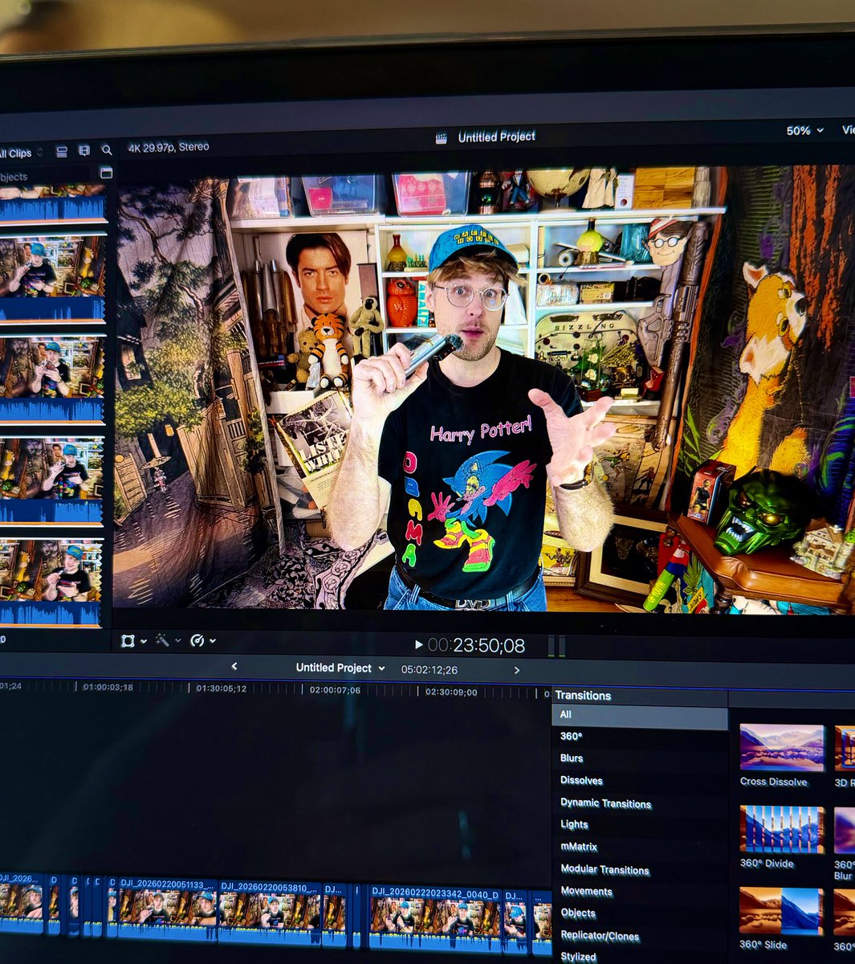Select the Dissolves transitions category

[639, 780]
